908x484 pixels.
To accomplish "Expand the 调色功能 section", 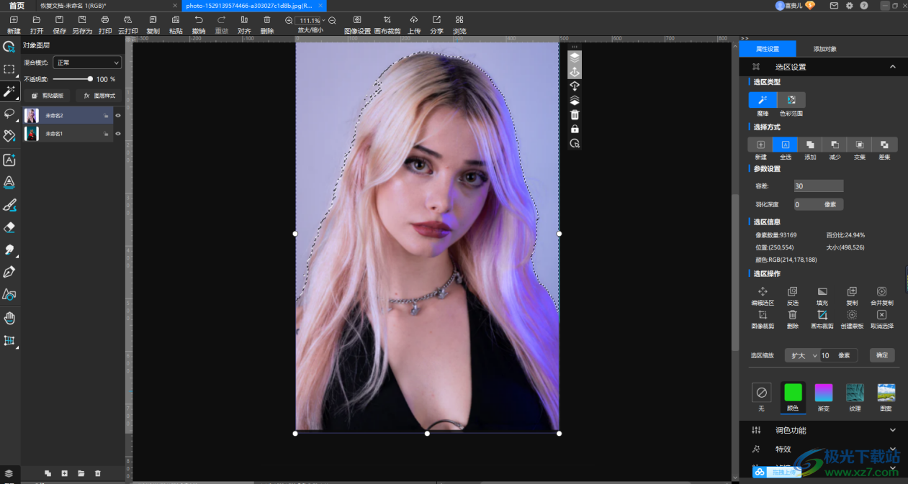I will 893,430.
